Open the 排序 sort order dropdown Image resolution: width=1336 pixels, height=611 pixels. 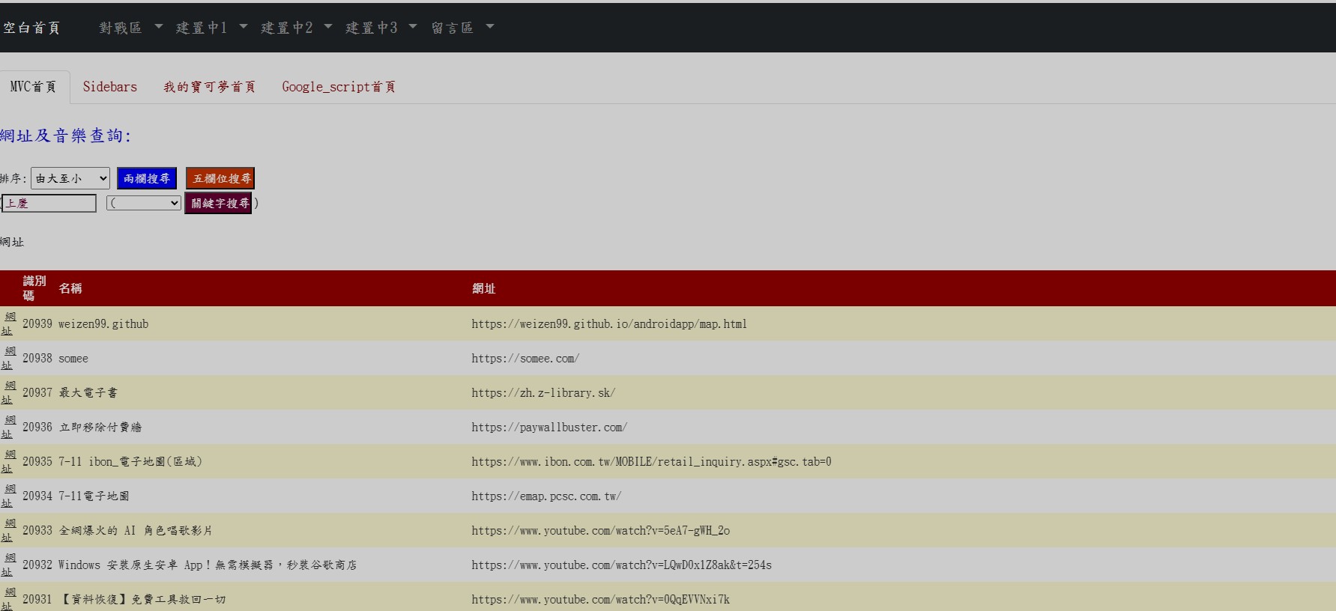point(70,178)
